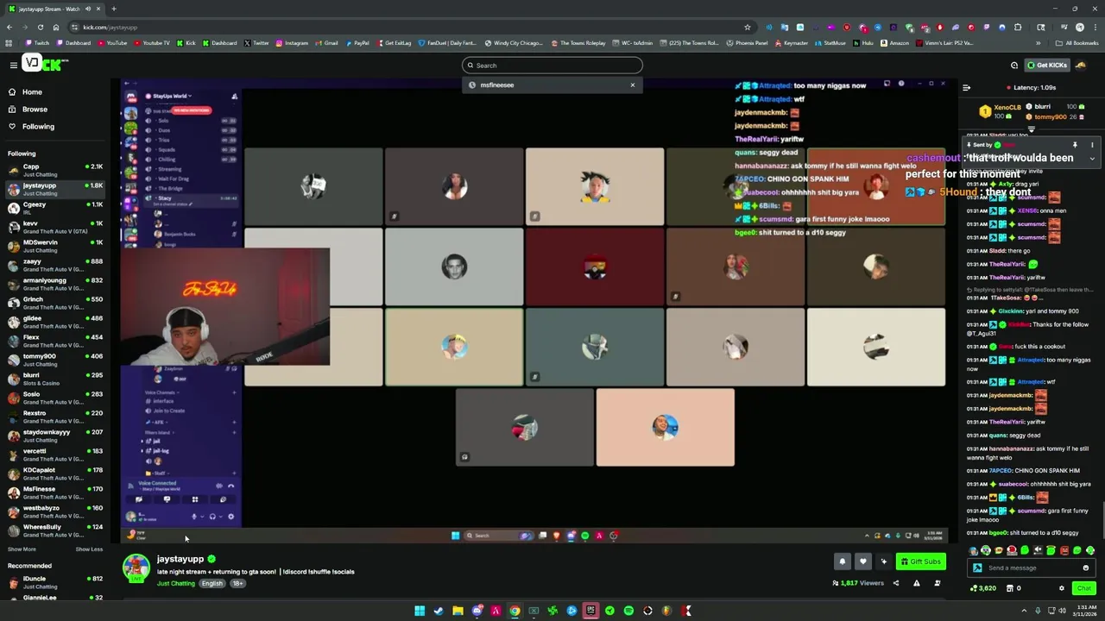Click the subscribe sparkle button
The height and width of the screenshot is (621, 1105).
tap(883, 561)
